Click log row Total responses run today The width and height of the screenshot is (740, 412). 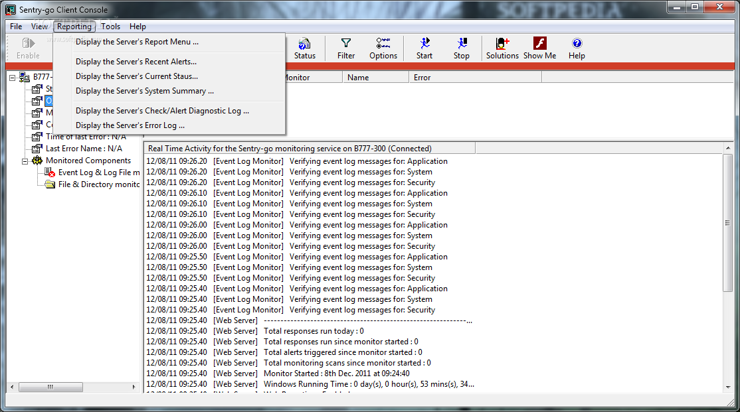[255, 331]
